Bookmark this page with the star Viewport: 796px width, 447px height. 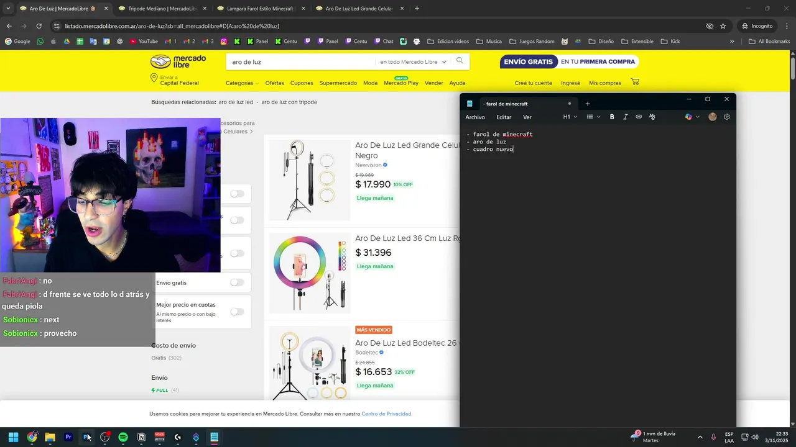723,26
